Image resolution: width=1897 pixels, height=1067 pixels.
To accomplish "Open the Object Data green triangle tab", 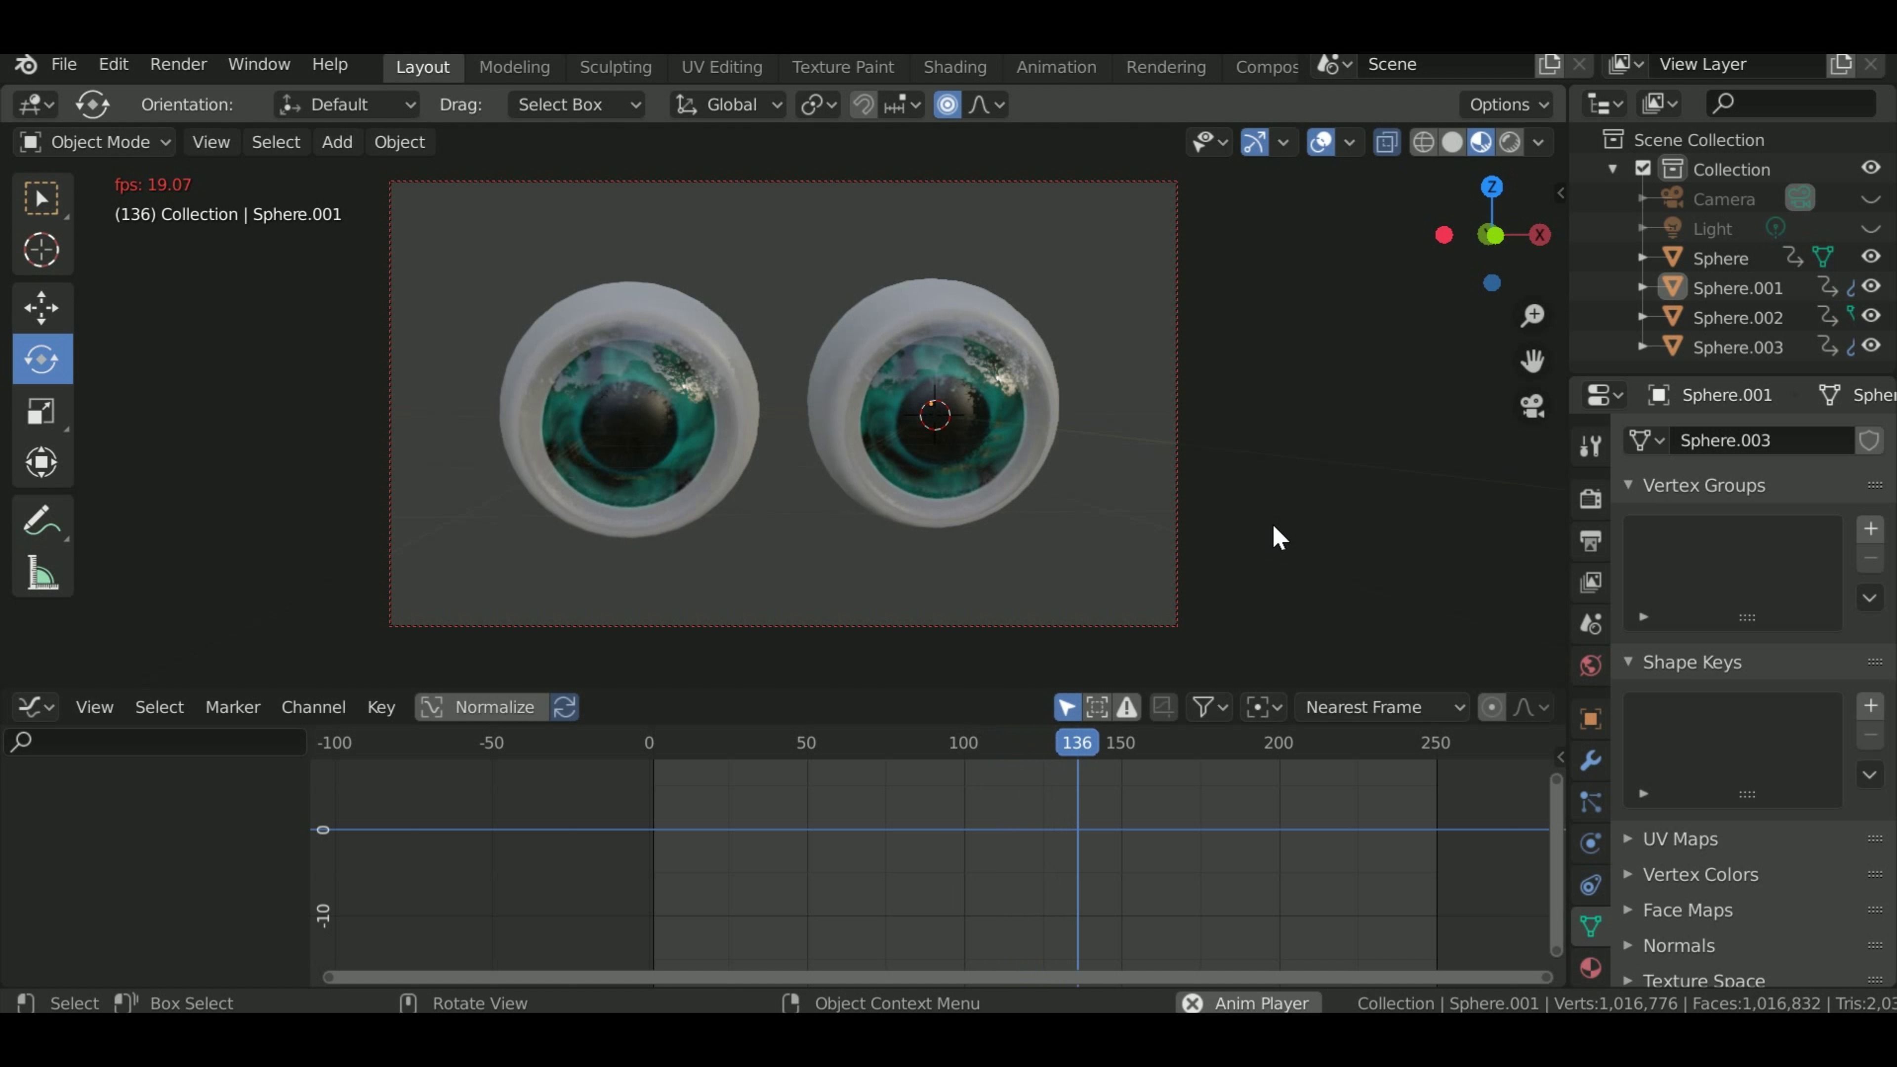I will point(1591,926).
